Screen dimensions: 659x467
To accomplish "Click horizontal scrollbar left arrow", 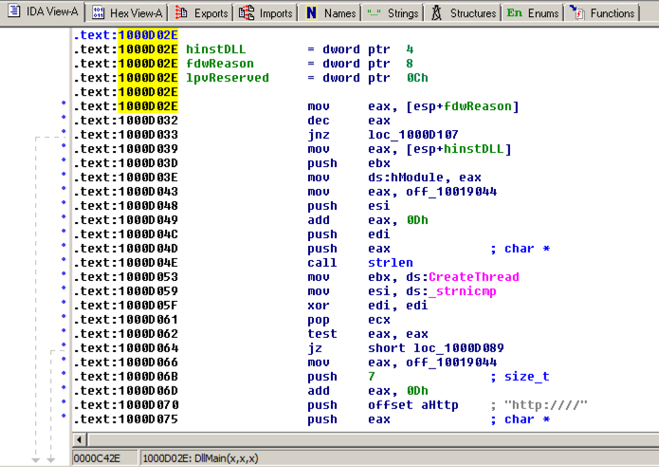I will click(x=81, y=439).
